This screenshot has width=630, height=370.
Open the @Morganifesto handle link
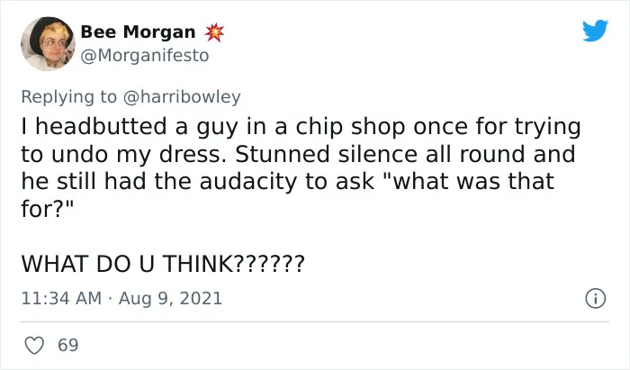[145, 56]
